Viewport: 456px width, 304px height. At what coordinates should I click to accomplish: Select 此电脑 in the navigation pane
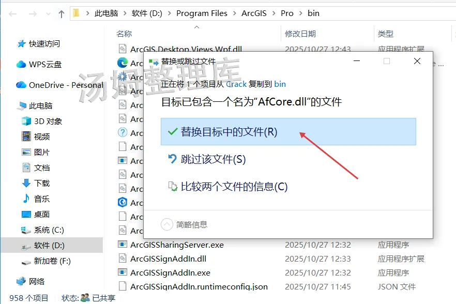40,105
